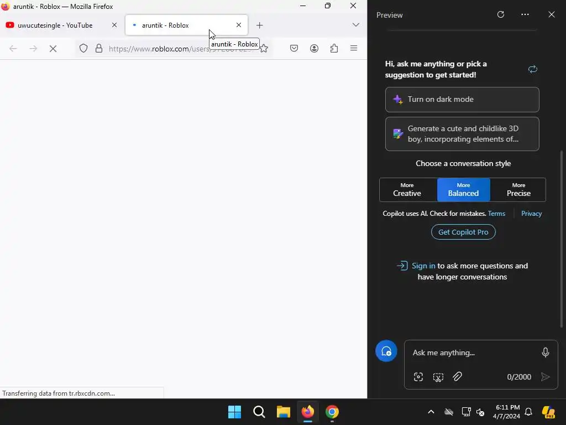Click the Copilot panel scrollbar
The width and height of the screenshot is (566, 425).
click(x=562, y=239)
